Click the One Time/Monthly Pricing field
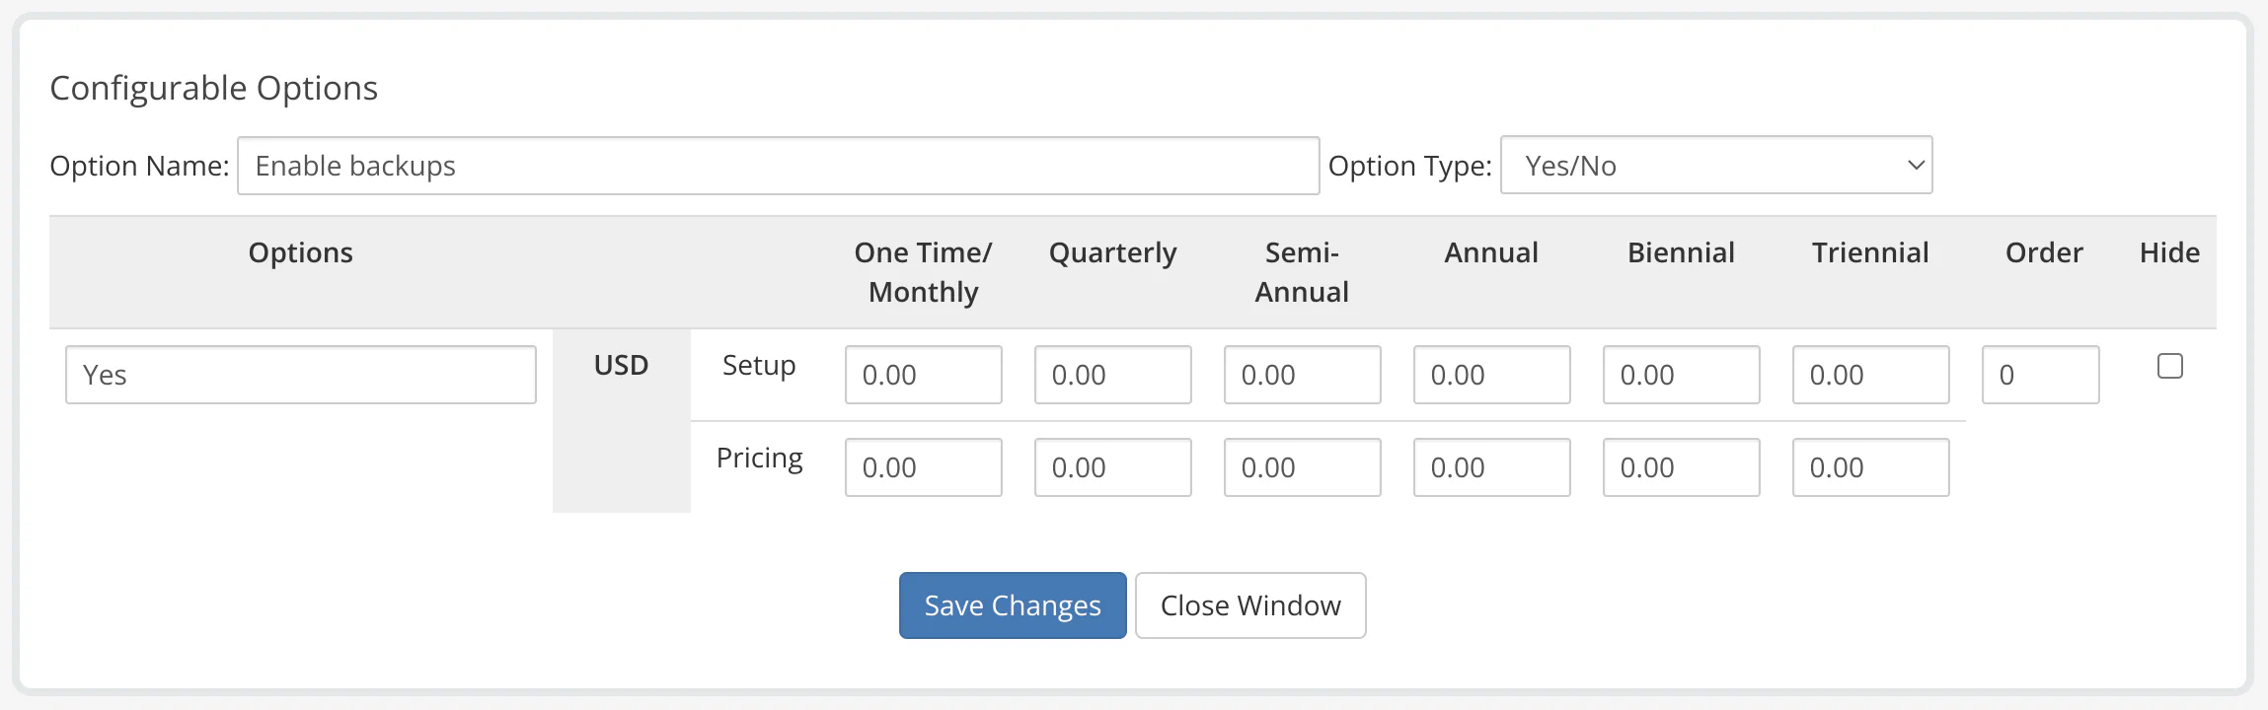2268x710 pixels. pos(923,467)
